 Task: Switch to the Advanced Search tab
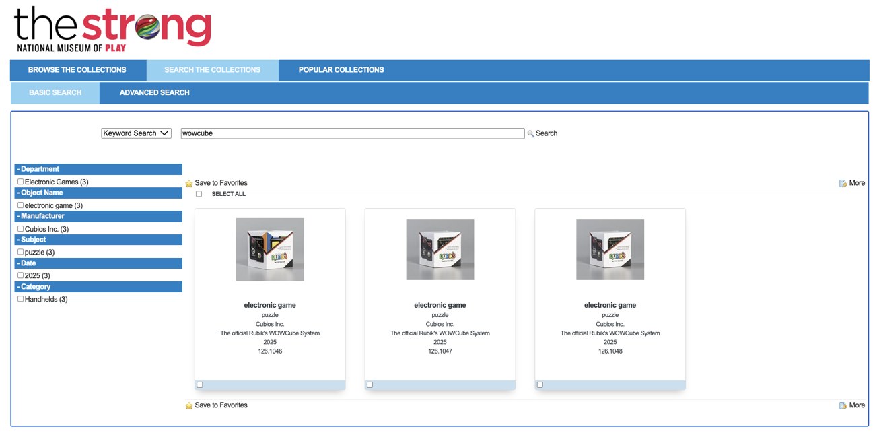point(155,93)
